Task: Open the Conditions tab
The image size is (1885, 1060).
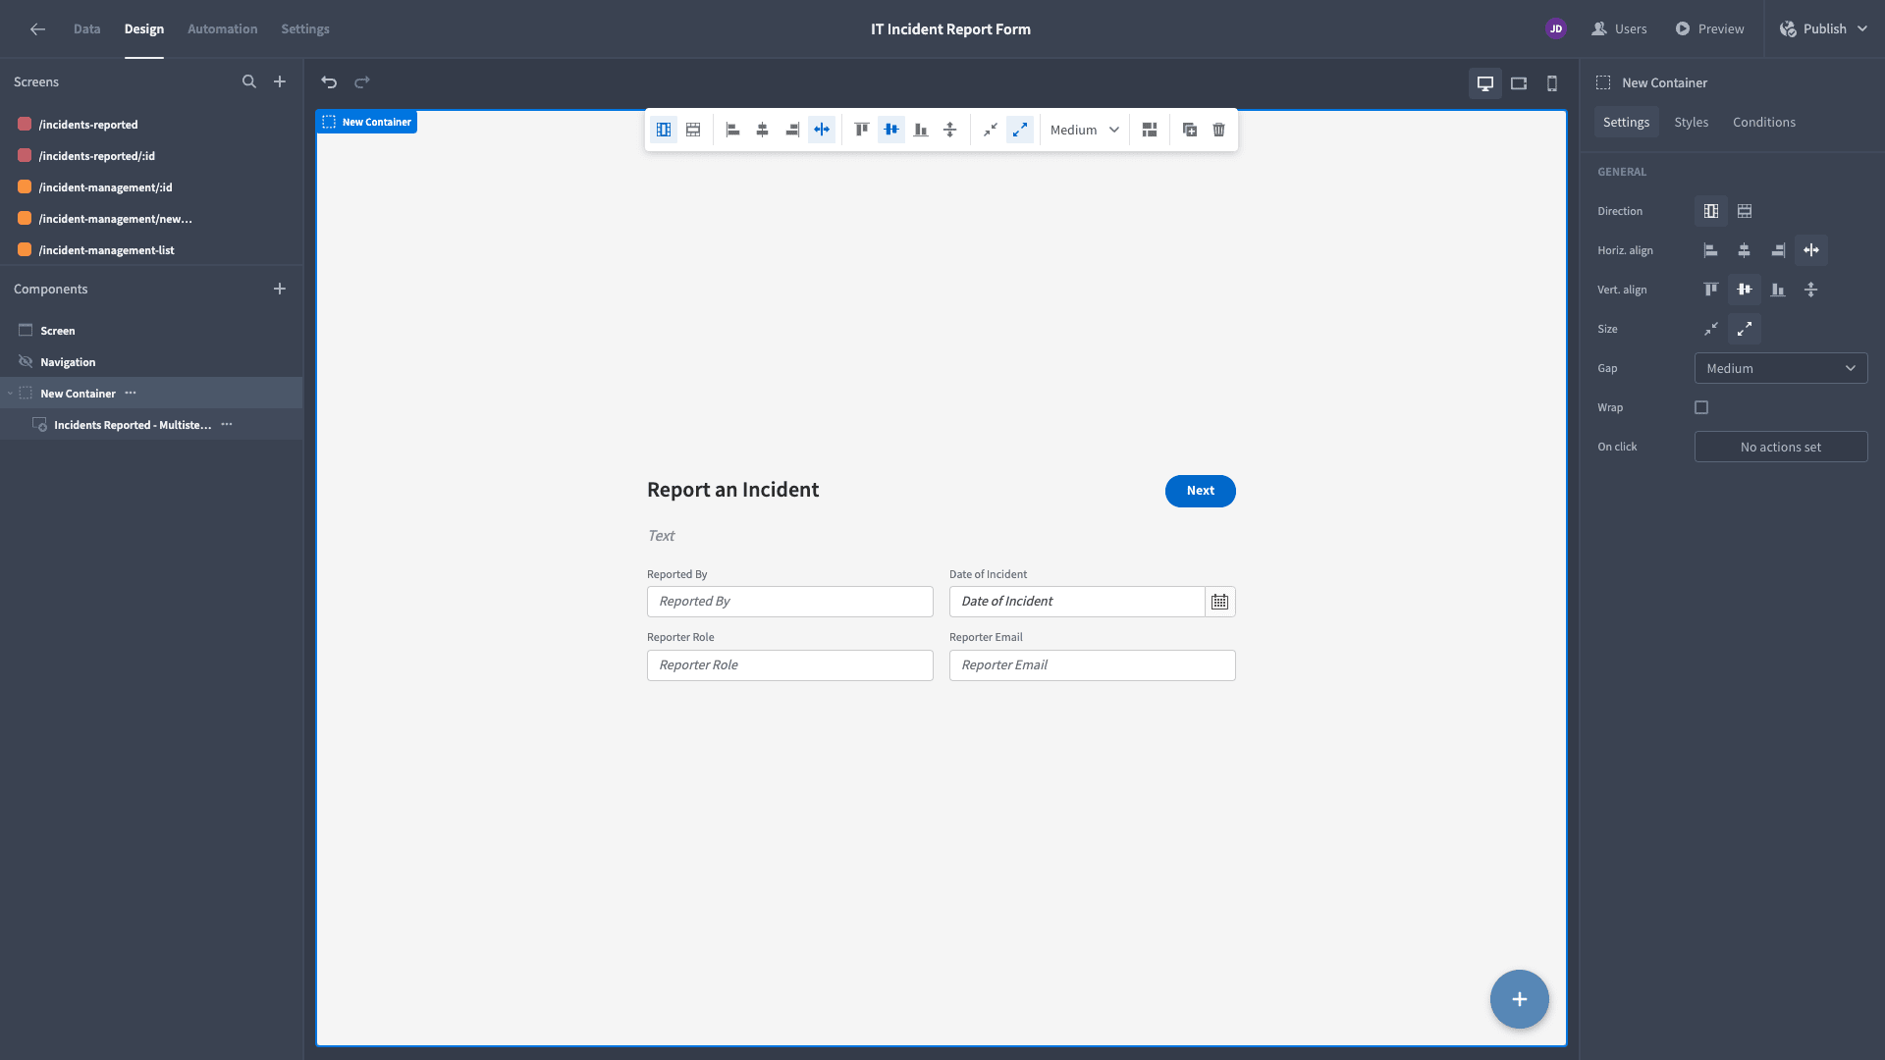Action: point(1764,122)
